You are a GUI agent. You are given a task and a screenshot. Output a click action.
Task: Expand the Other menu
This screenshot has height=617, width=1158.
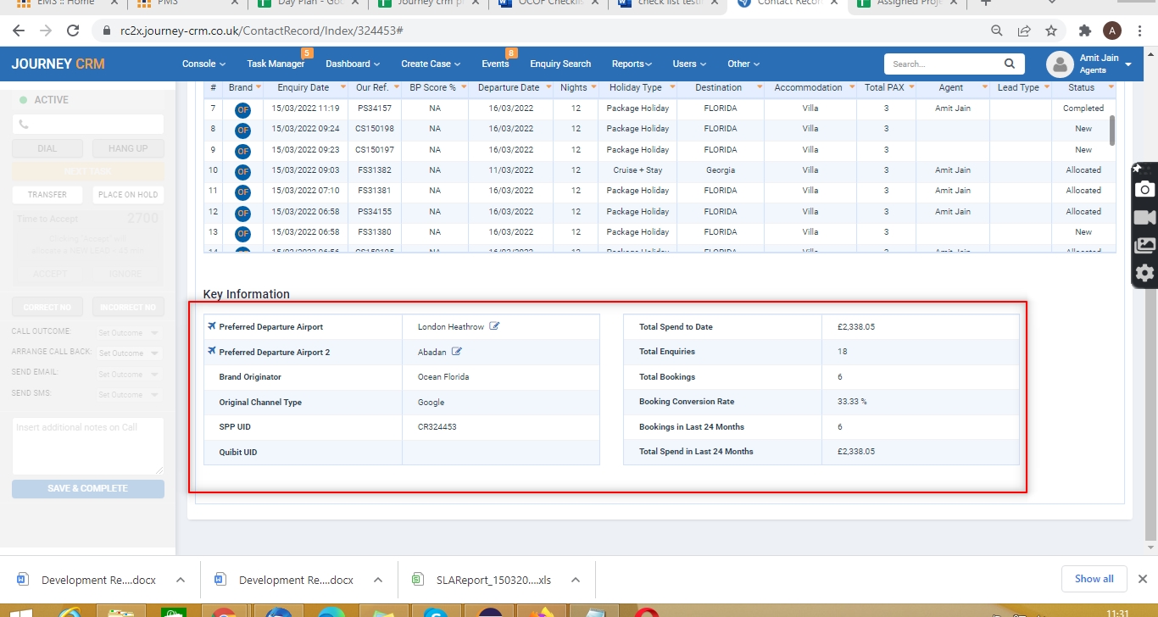(743, 64)
